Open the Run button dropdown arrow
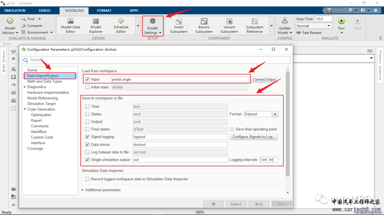The image size is (384, 215). [x=342, y=33]
